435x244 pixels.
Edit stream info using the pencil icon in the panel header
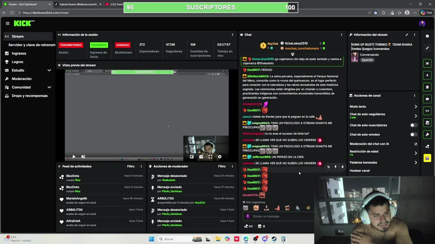click(x=407, y=35)
